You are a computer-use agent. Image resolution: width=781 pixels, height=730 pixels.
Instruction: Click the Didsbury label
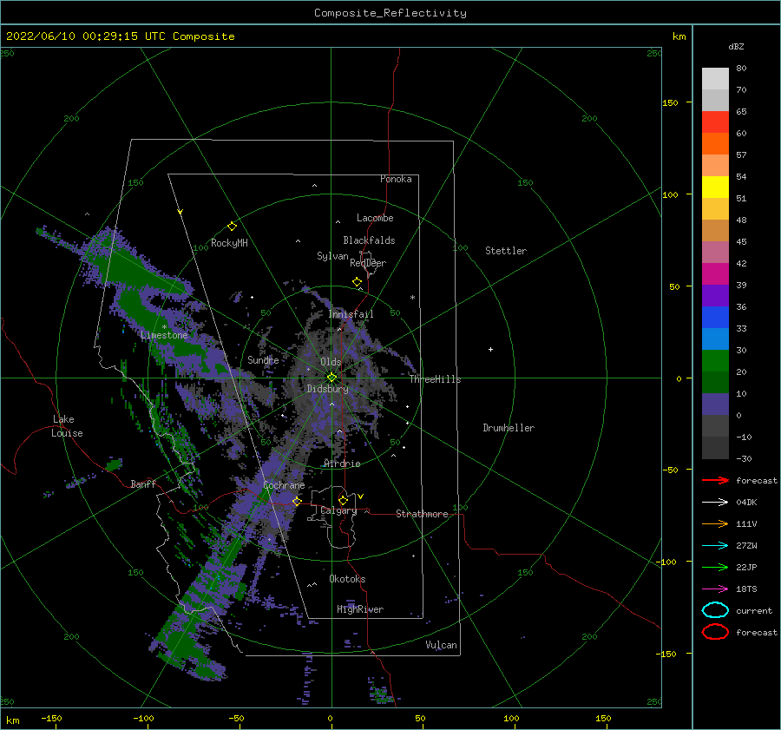327,389
